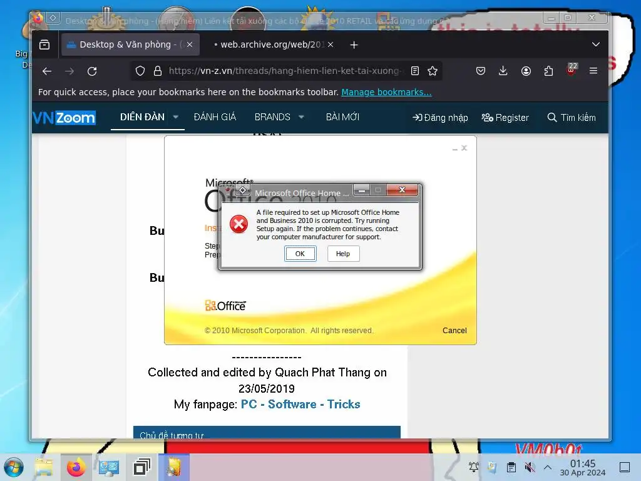Open the tracking protection shield icon
This screenshot has width=641, height=481.
point(140,71)
